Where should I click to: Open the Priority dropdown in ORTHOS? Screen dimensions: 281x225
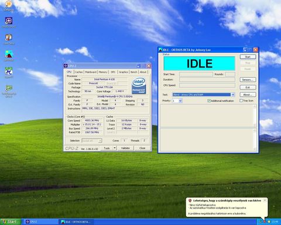pos(180,101)
